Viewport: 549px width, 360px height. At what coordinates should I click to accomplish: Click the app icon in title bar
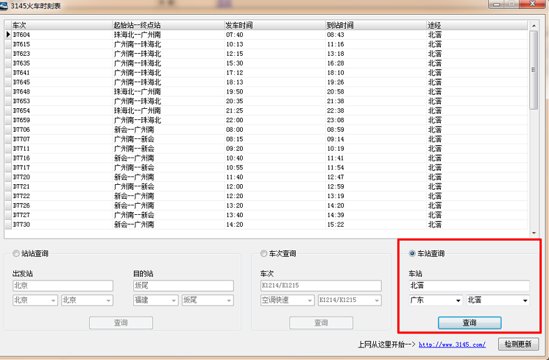tap(4, 6)
